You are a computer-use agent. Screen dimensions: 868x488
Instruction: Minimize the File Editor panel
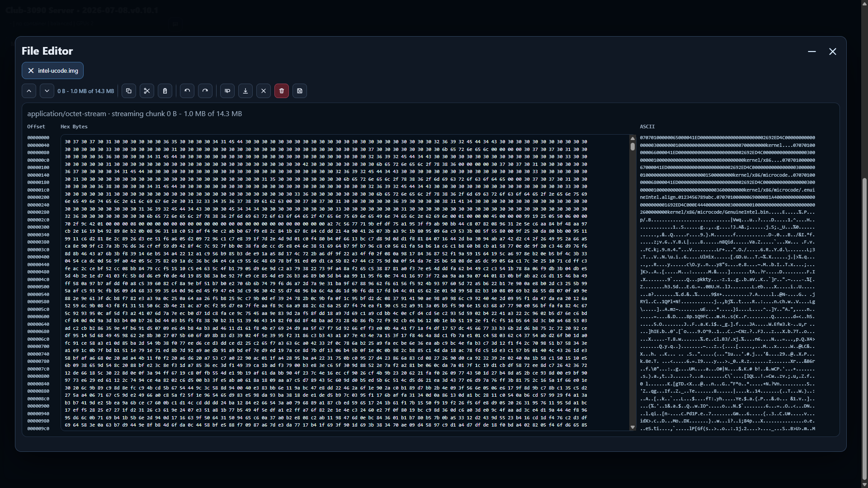812,52
